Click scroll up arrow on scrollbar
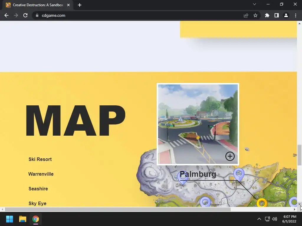Viewport: 302px width, 226px height. [x=299, y=24]
